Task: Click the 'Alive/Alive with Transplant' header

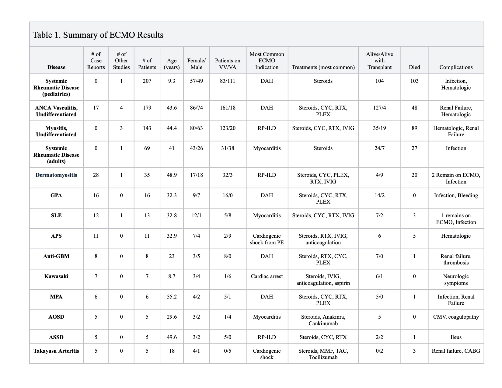Action: 379,61
